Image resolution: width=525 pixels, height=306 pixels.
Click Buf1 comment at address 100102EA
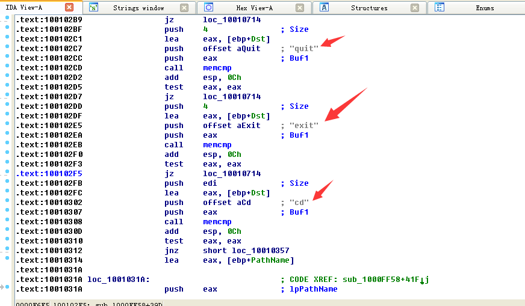click(x=299, y=135)
